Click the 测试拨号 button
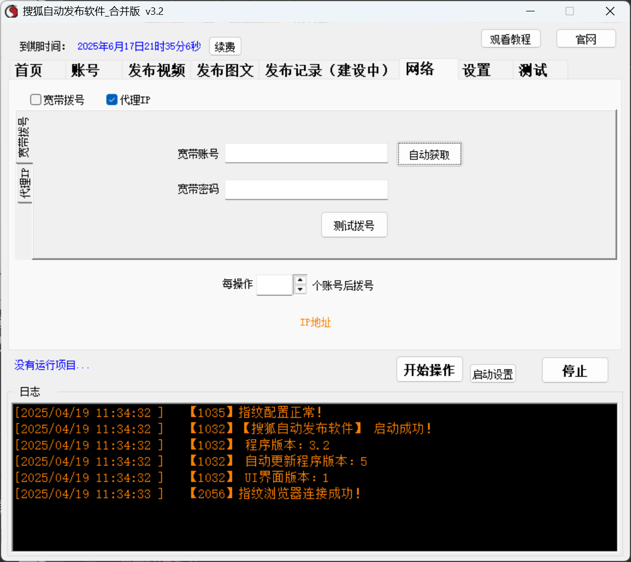Viewport: 631px width, 562px height. point(354,225)
